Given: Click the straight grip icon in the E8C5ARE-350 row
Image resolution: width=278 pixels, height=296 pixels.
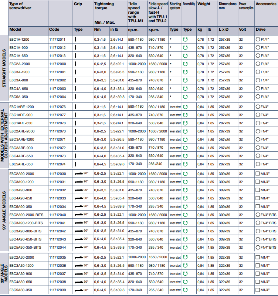Looking at the screenshot, I should pyautogui.click(x=75, y=164).
